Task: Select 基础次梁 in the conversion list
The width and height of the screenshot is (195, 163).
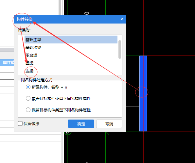Action: (71, 48)
